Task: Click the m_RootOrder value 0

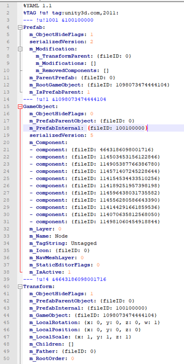Action: (72, 358)
